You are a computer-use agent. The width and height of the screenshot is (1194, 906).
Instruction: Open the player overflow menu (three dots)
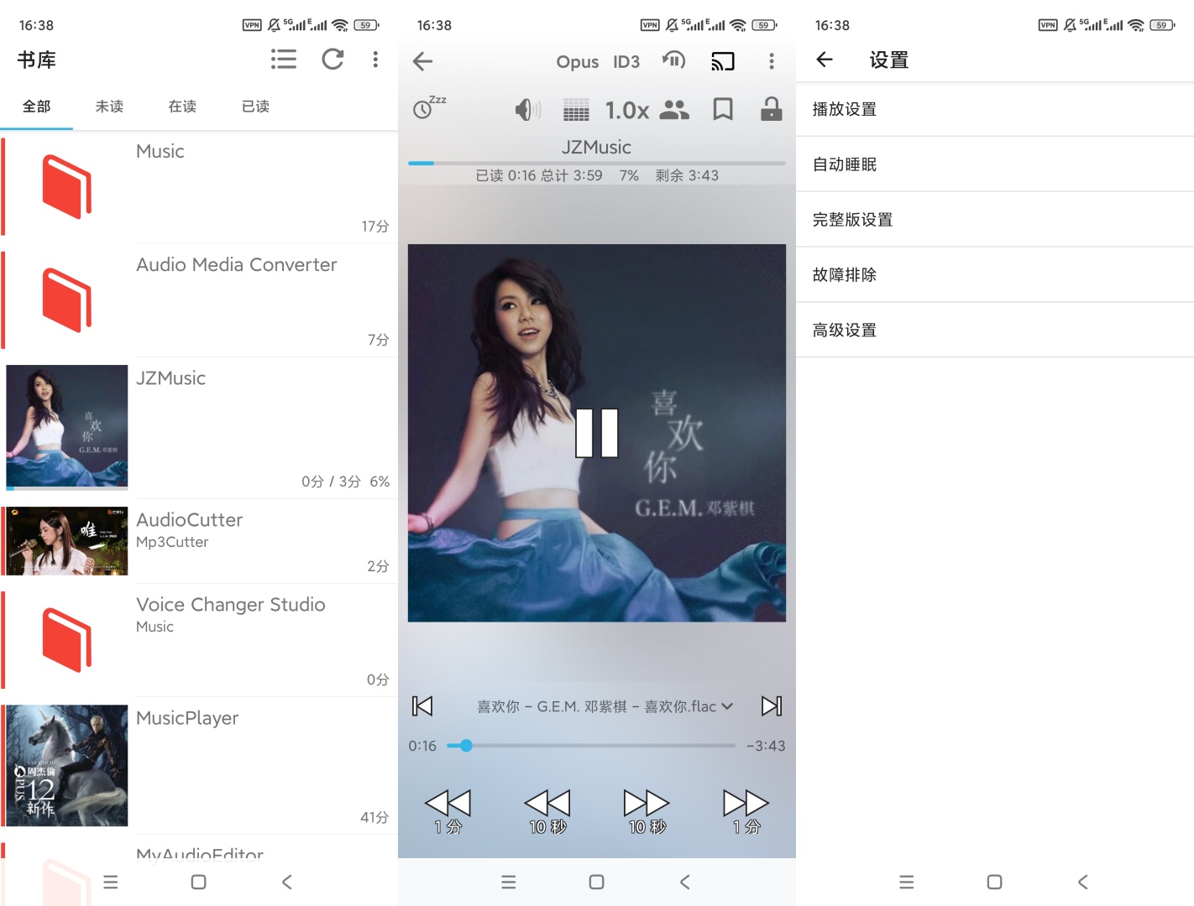pos(772,60)
